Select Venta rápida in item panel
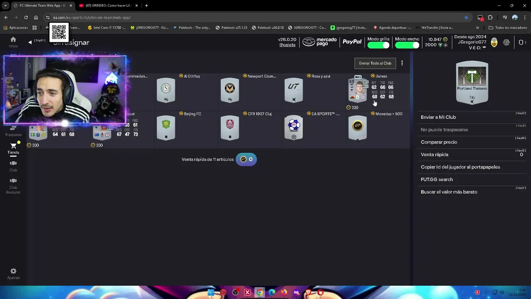The width and height of the screenshot is (531, 299). (472, 154)
